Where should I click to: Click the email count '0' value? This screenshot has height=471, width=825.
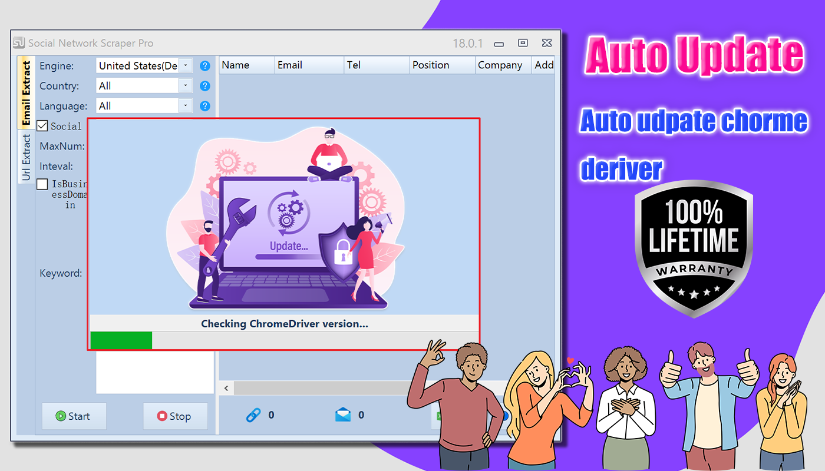(x=361, y=415)
